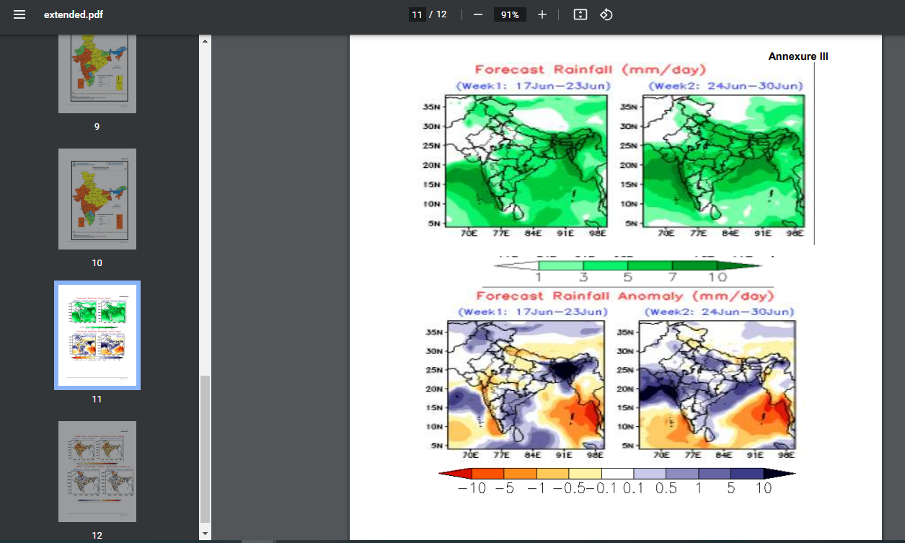Viewport: 905px width, 543px height.
Task: Open page 12 thumbnail
Action: pos(97,471)
